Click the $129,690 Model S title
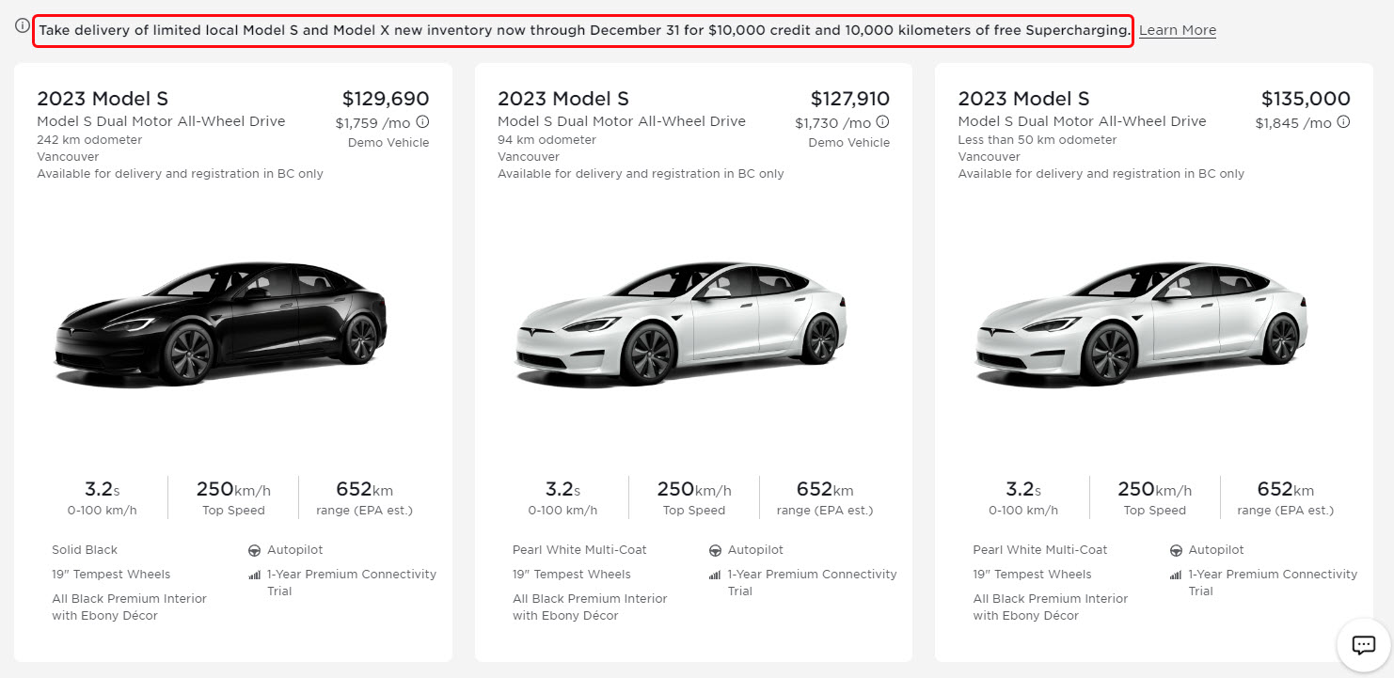 click(x=103, y=99)
